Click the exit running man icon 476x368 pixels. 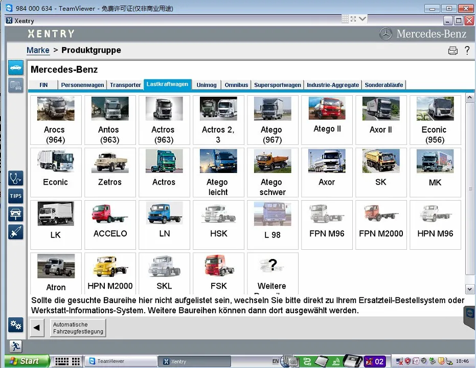click(x=15, y=347)
